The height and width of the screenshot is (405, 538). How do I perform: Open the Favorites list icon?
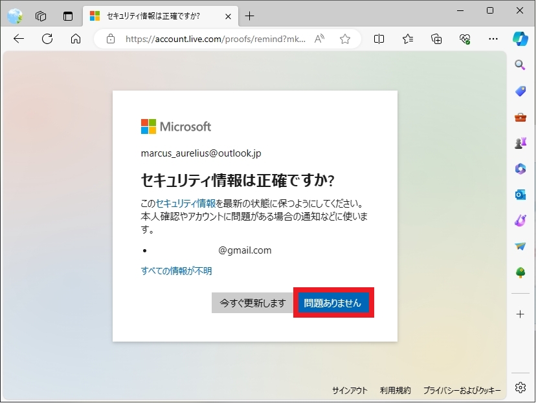408,39
